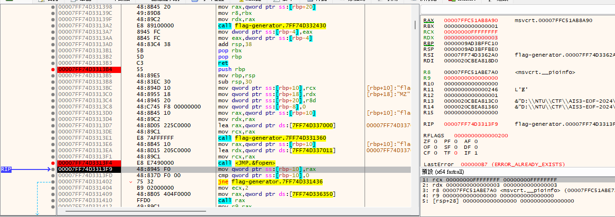The height and width of the screenshot is (217, 615).
Task: Select opcode bytes B9 02000000
Action: [154, 188]
